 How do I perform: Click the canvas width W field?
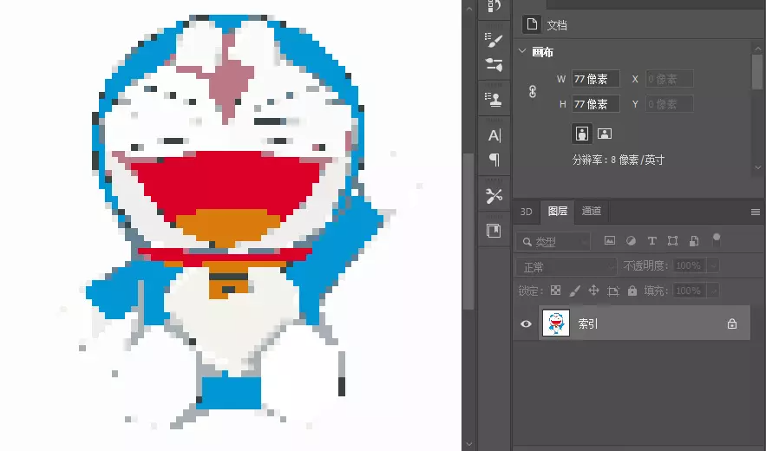point(596,79)
